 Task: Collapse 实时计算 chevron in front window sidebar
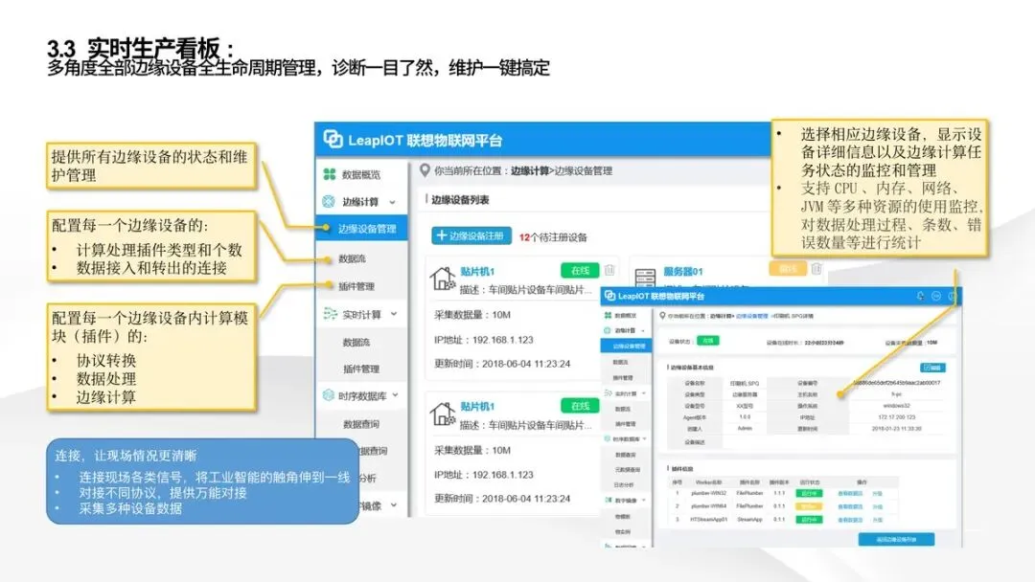644,393
